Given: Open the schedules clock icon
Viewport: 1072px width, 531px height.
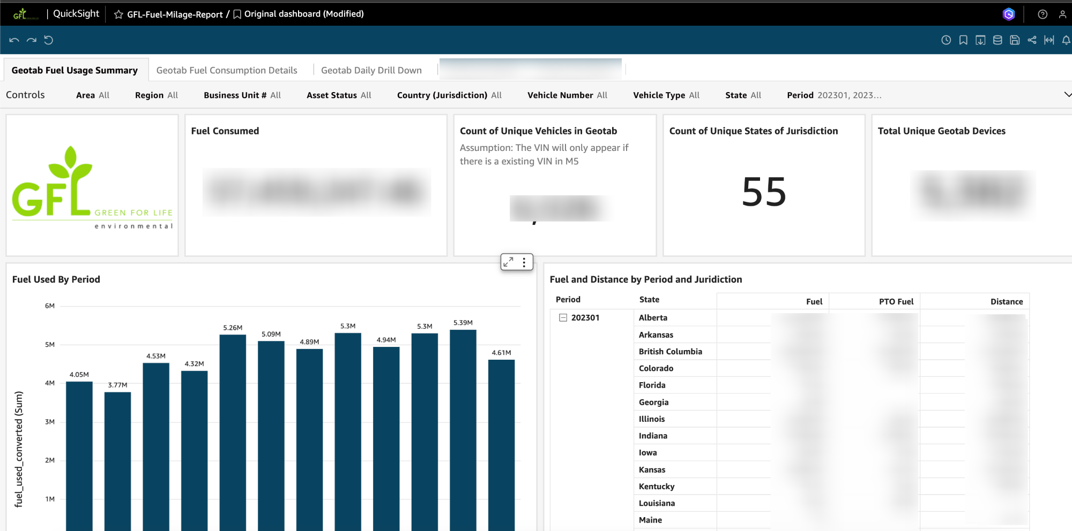Looking at the screenshot, I should [946, 40].
